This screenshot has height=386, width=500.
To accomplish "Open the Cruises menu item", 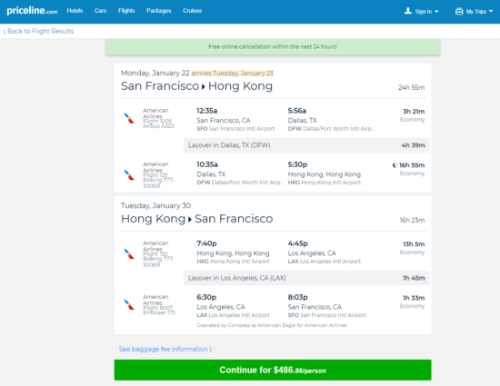I will [x=193, y=11].
